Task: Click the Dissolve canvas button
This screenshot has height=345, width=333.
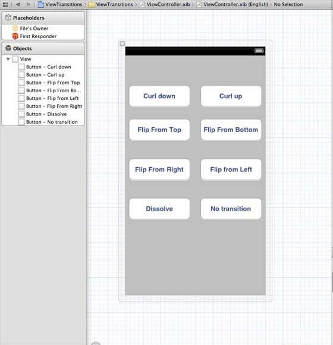Action: tap(159, 209)
